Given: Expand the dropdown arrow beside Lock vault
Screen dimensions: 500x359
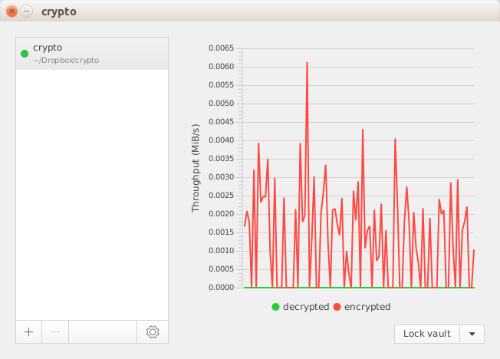Looking at the screenshot, I should click(x=472, y=334).
